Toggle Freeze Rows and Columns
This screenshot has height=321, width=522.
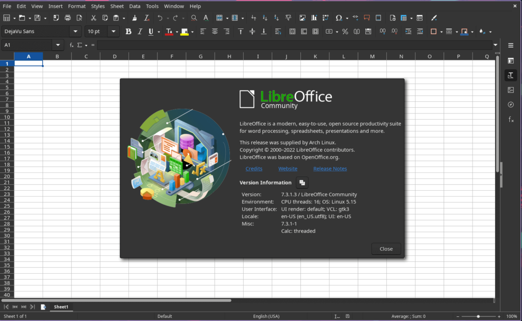pos(404,18)
